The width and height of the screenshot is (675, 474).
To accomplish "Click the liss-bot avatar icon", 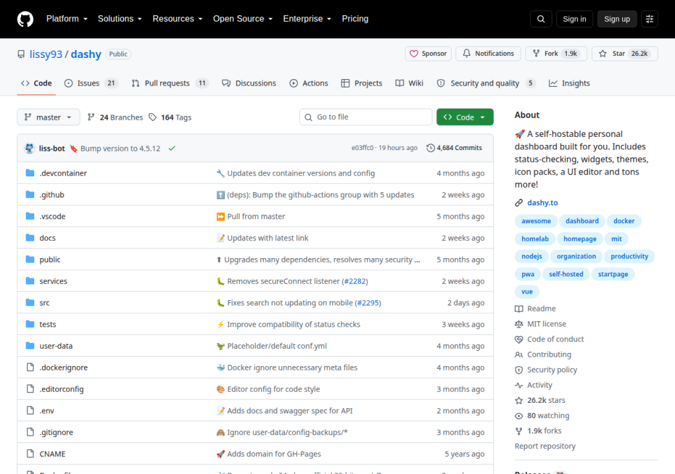I will click(29, 148).
